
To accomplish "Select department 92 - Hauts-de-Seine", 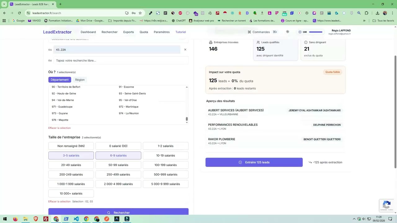I will 64,94.
